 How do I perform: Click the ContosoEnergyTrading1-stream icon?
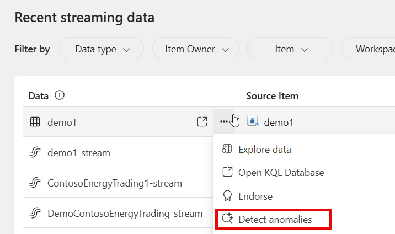coord(35,183)
